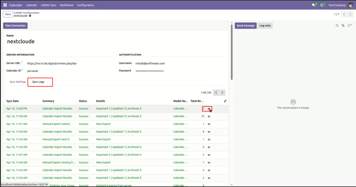View records for Manual Export: event2 log
This screenshot has height=187, width=356.
coord(209,124)
